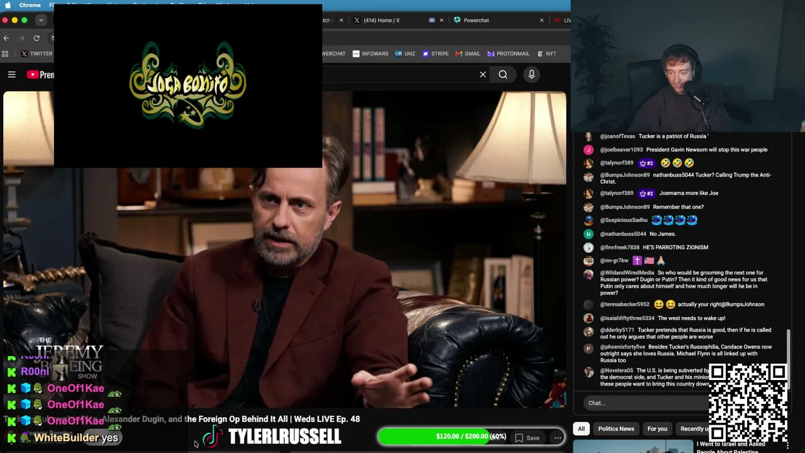Open the TWITTER bookmark

click(36, 54)
